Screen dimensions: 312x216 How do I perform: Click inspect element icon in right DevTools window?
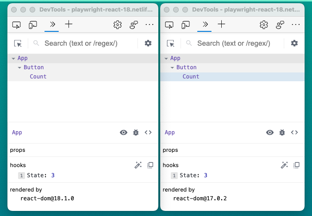tap(169, 25)
